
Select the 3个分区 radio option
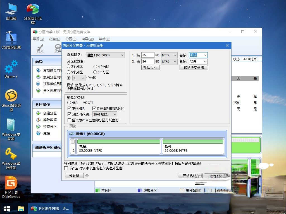[x=69, y=66]
